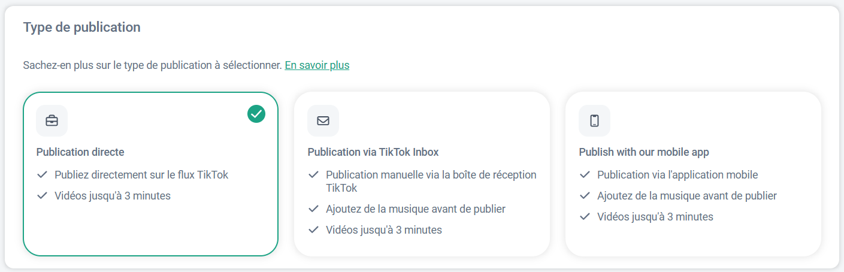Select "Publish with our mobile app" option title

click(x=644, y=152)
